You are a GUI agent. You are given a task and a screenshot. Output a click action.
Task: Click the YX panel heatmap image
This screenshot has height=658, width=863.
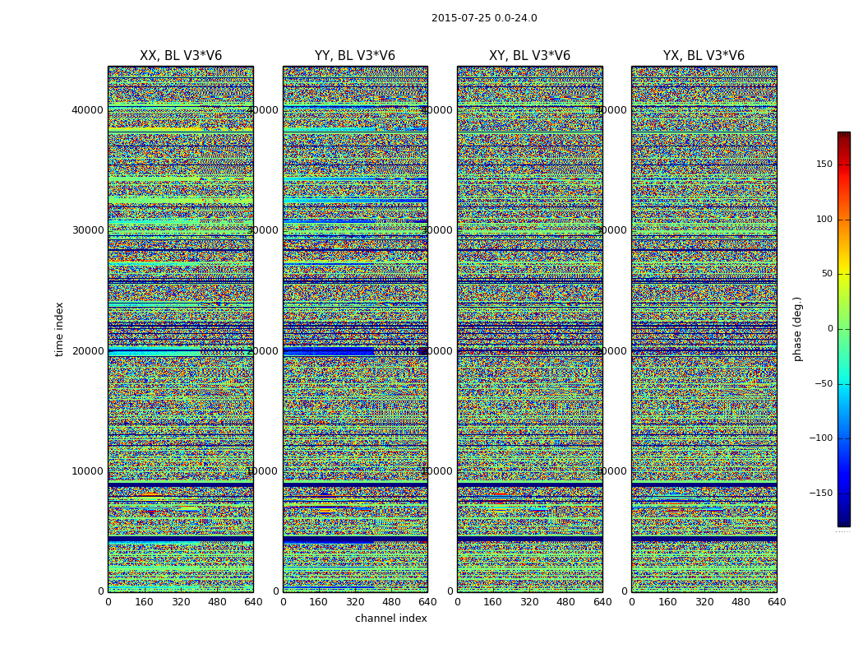click(x=704, y=329)
